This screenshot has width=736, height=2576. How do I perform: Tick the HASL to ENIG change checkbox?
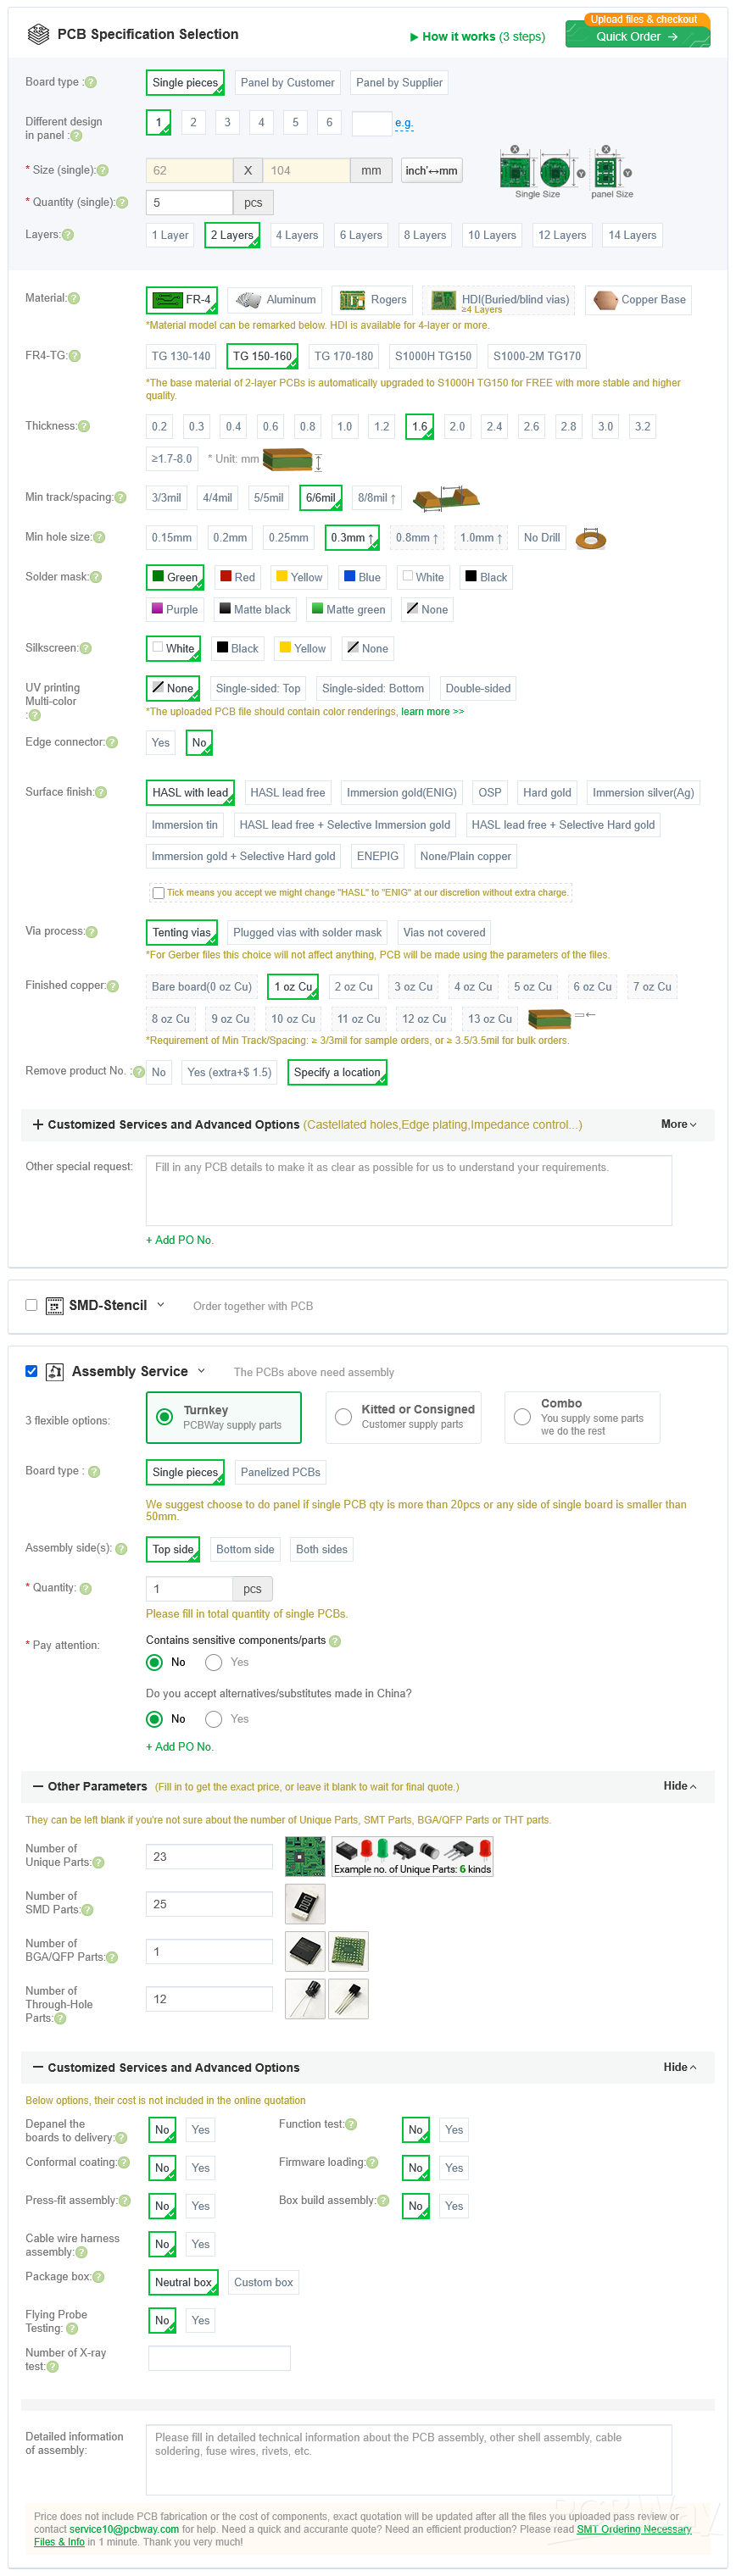158,892
